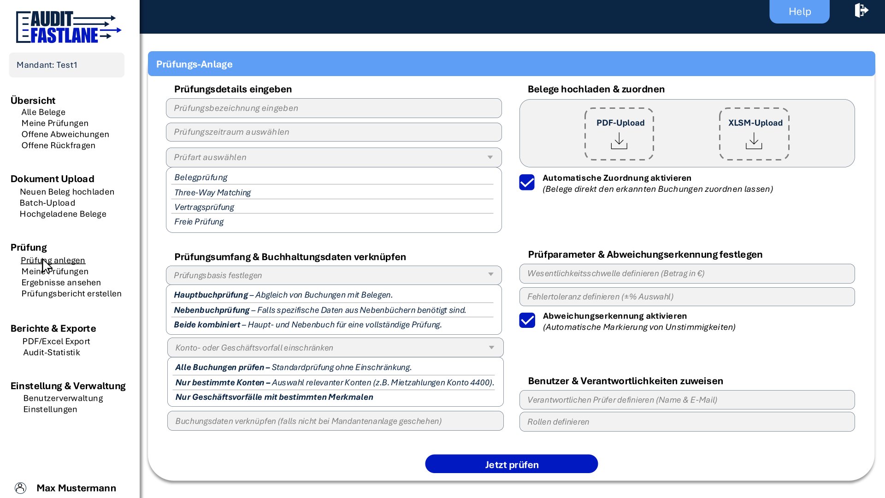Click the Buchungsdaten verknüpfen field
This screenshot has height=498, width=885.
click(335, 421)
